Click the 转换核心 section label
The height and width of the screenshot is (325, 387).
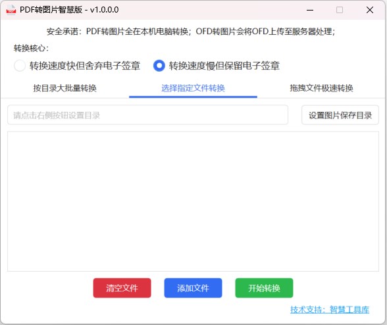click(x=31, y=48)
